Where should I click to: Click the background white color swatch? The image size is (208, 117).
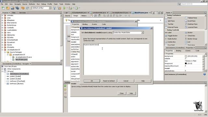point(186,56)
